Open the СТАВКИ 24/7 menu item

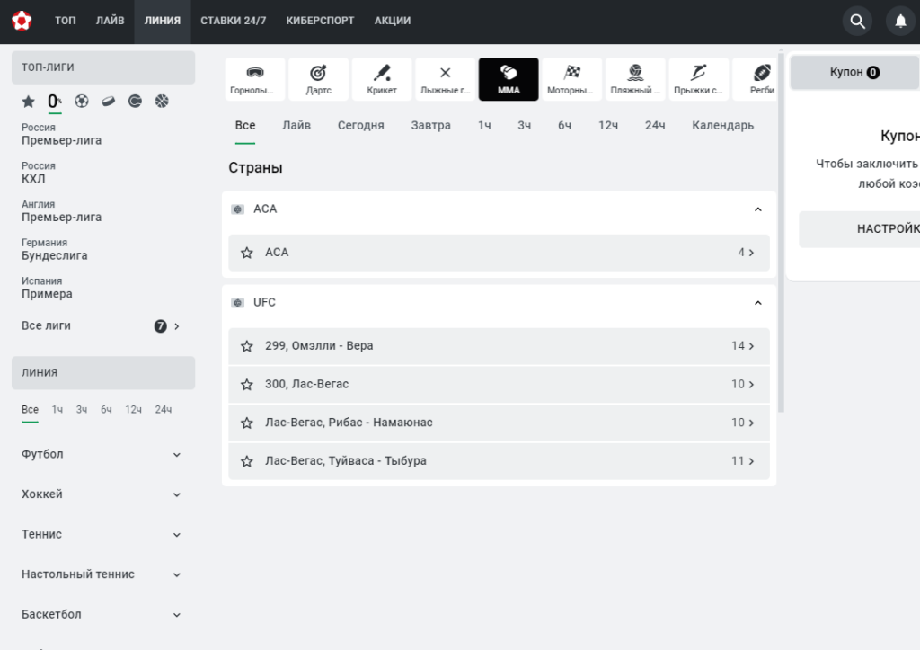(x=234, y=22)
